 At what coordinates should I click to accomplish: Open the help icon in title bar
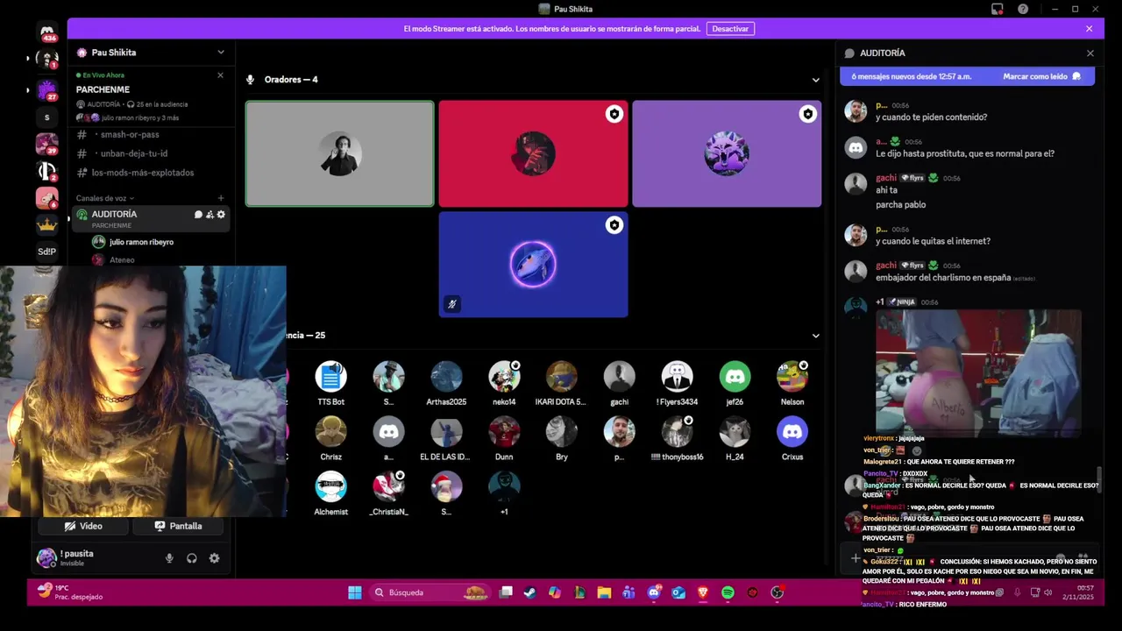click(x=1023, y=9)
